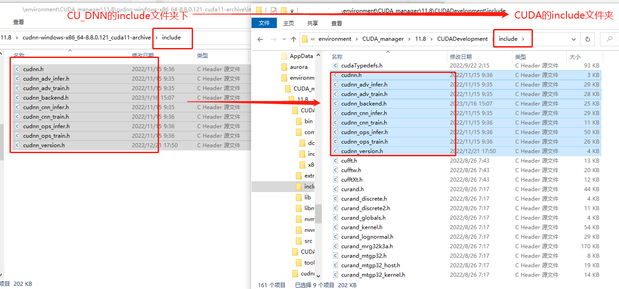The width and height of the screenshot is (619, 289).
Task: Click the folder icon in right window title bar
Action: (259, 10)
